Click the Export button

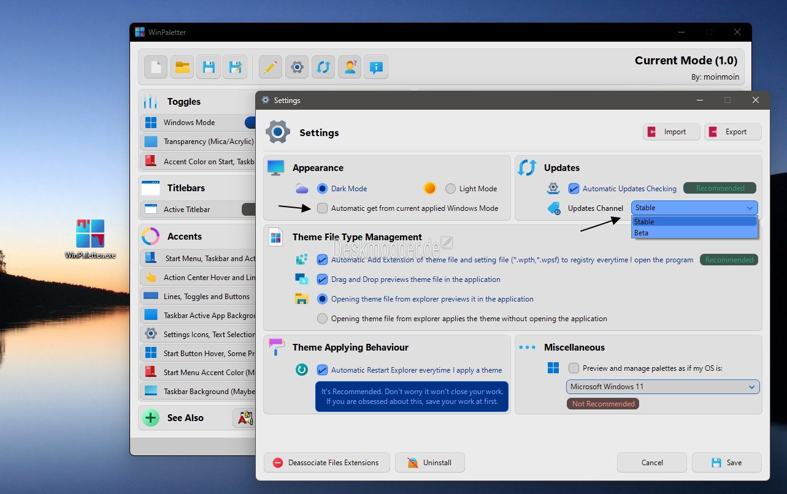pos(733,132)
